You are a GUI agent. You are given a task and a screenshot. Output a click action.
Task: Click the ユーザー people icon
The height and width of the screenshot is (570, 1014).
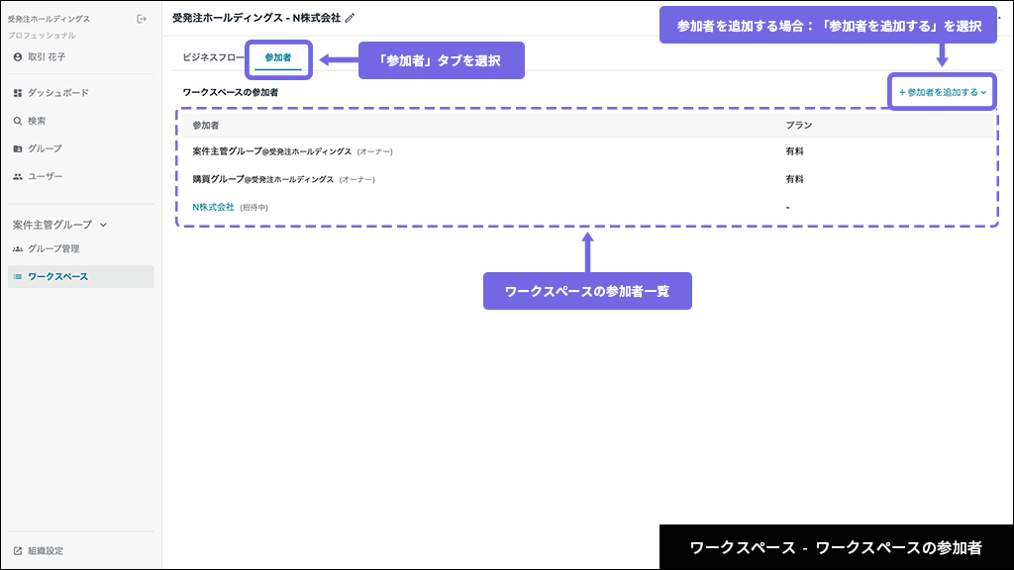pyautogui.click(x=18, y=176)
